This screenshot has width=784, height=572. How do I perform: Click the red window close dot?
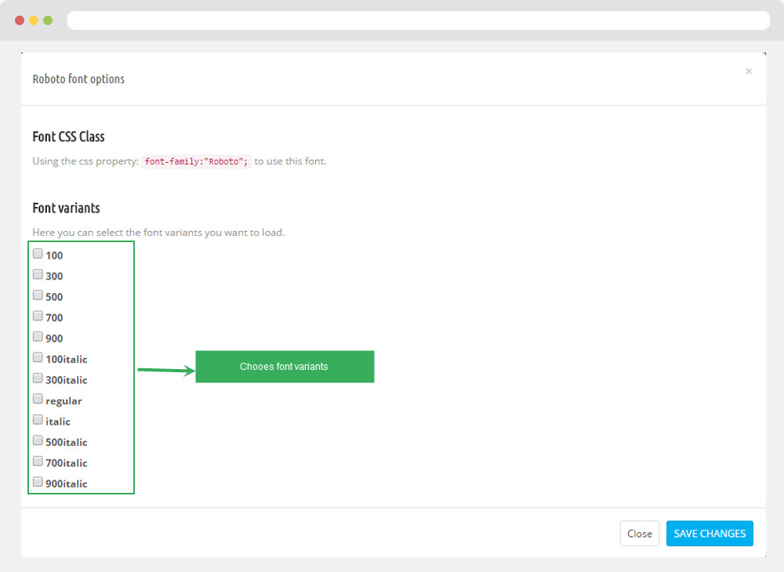point(20,20)
